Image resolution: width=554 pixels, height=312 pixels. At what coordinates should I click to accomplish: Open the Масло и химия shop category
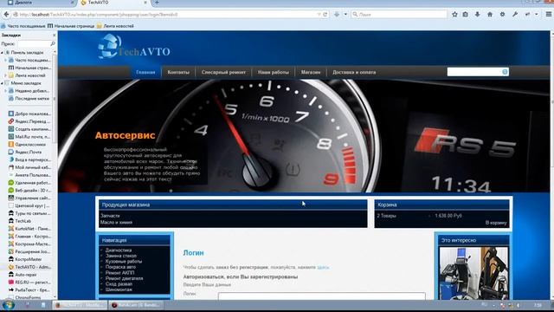pos(116,222)
